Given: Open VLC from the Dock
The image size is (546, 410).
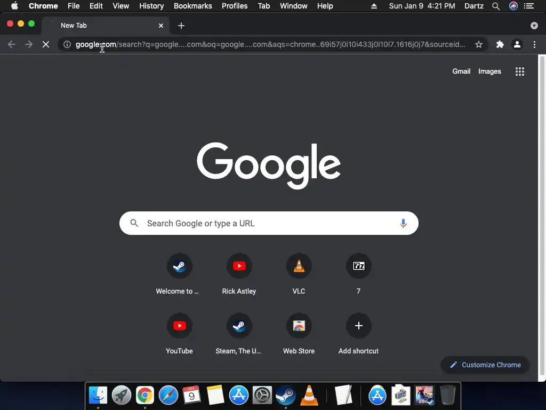Looking at the screenshot, I should [x=309, y=396].
